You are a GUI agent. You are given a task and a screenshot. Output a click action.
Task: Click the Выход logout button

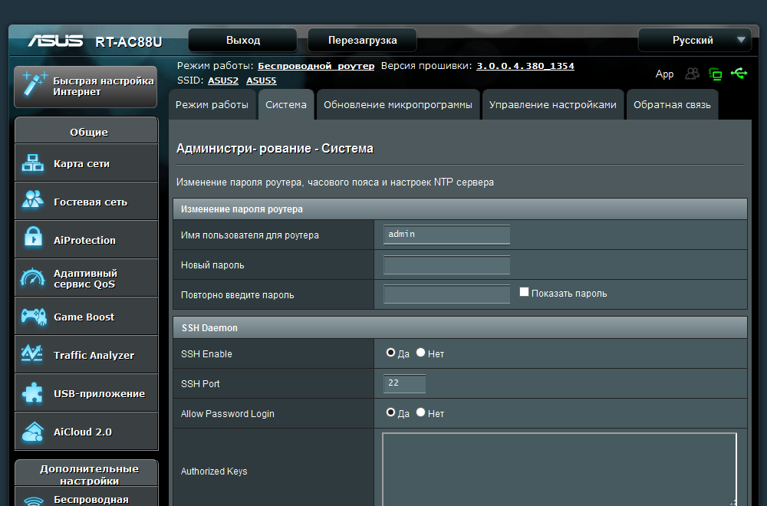point(242,40)
